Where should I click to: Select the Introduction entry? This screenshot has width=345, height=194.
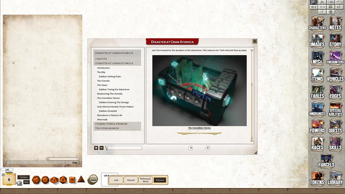[103, 68]
